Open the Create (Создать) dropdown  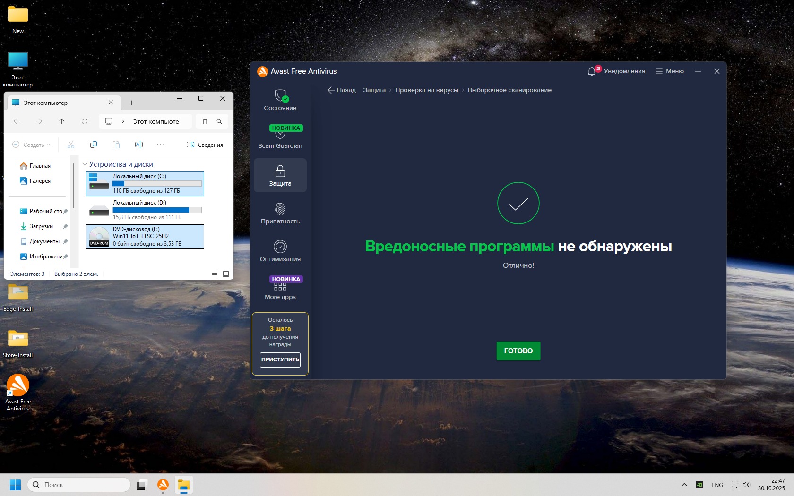(31, 145)
